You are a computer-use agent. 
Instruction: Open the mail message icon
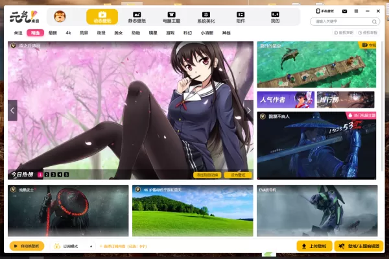point(345,11)
